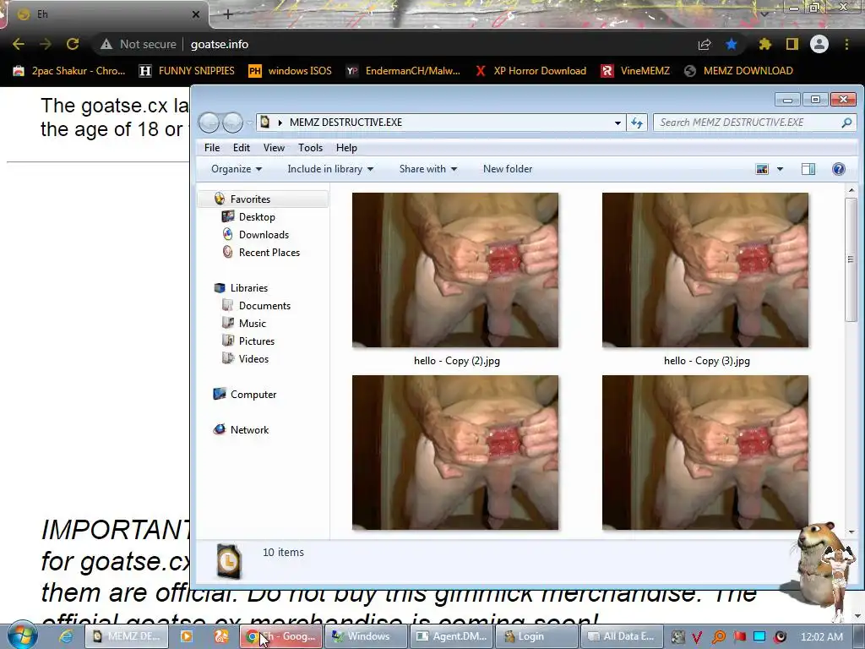This screenshot has height=649, width=865.
Task: Open the Pictures library
Action: 257,341
